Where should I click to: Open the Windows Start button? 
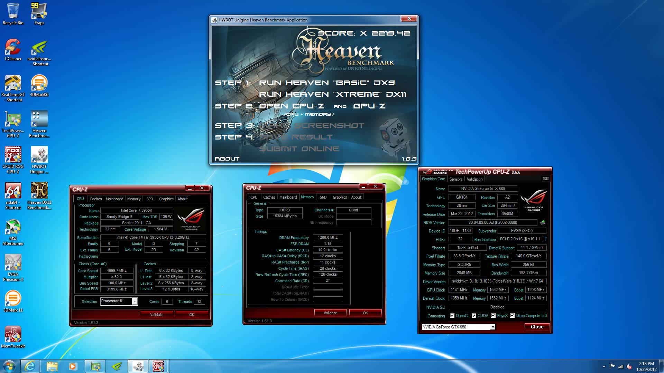point(9,366)
